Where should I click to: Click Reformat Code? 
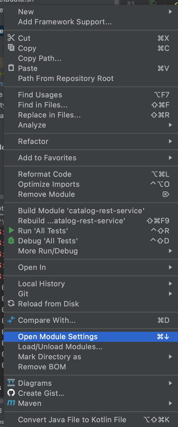[44, 174]
